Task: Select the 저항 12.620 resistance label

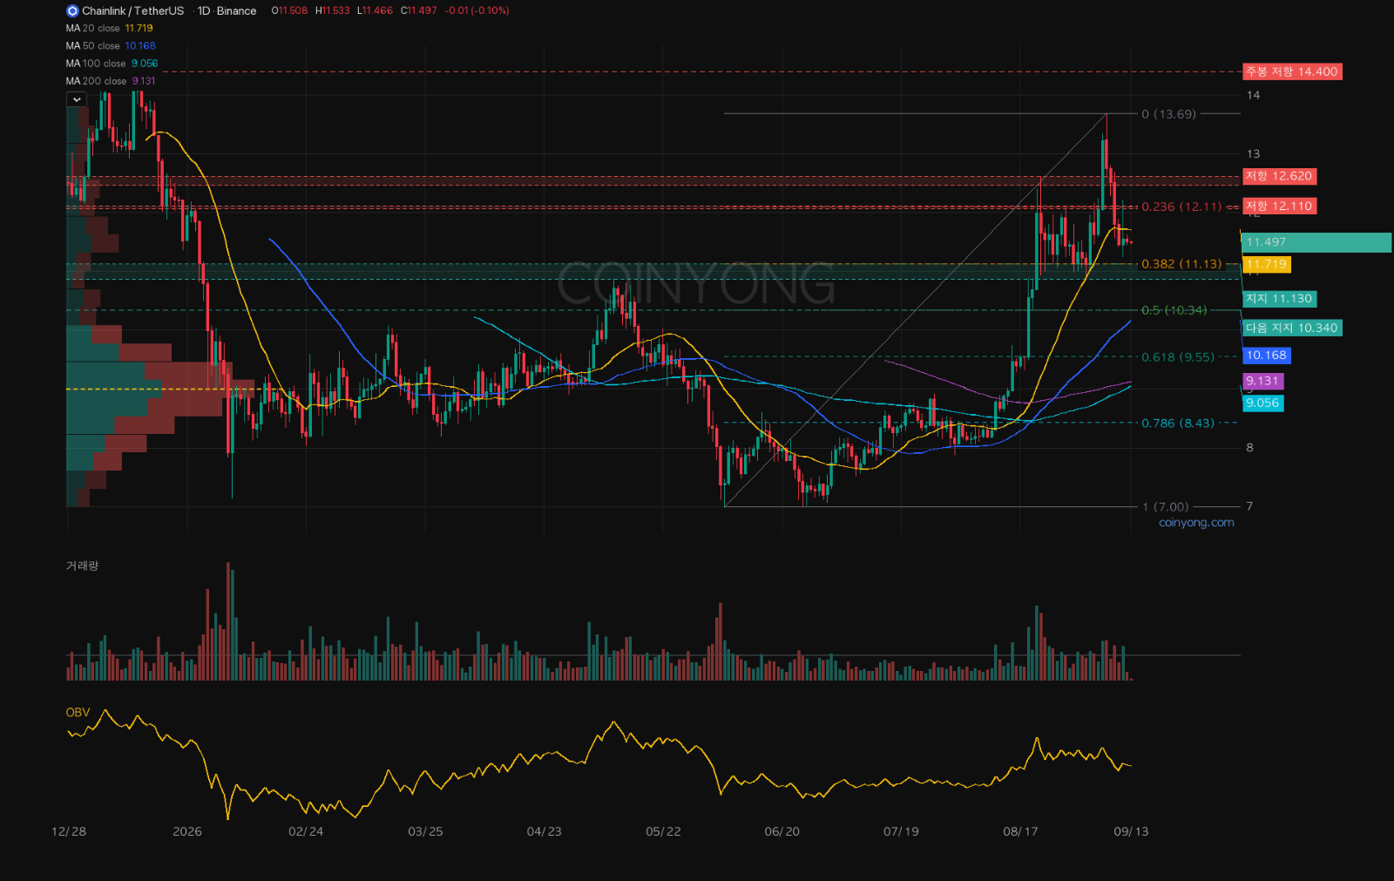Action: point(1279,176)
